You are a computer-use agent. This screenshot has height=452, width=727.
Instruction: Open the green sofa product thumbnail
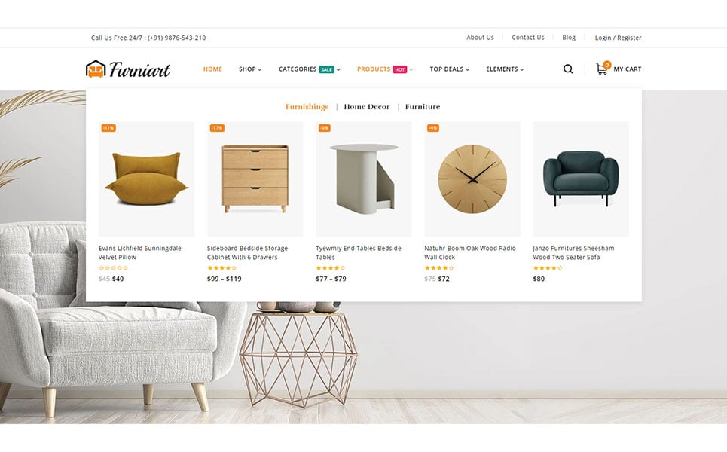pos(581,179)
